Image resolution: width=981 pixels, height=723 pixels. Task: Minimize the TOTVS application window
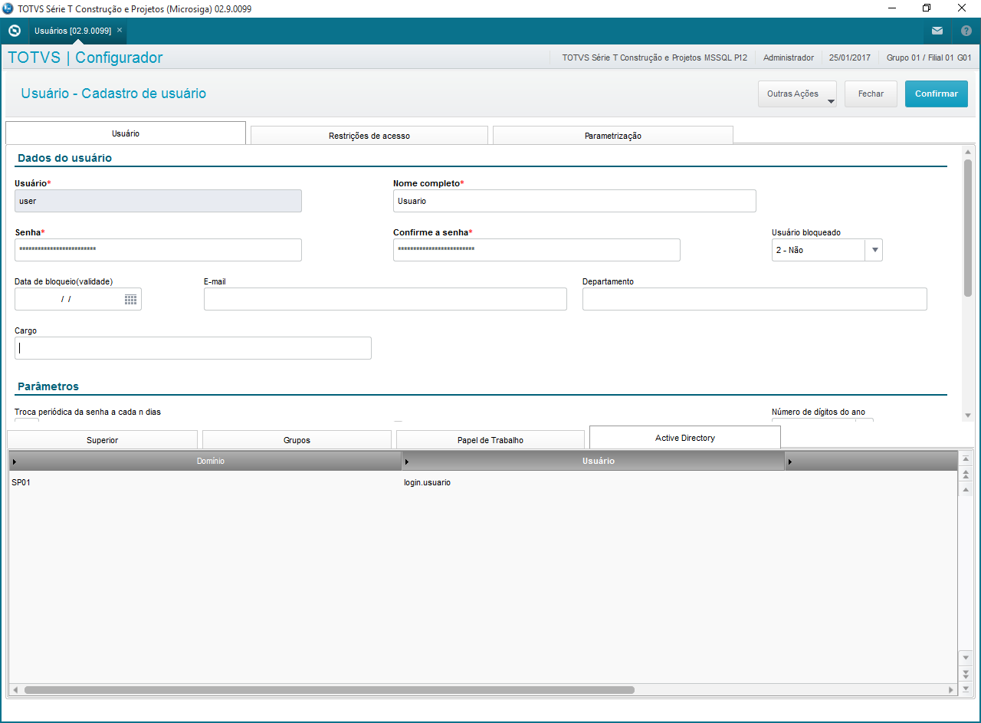(x=891, y=8)
